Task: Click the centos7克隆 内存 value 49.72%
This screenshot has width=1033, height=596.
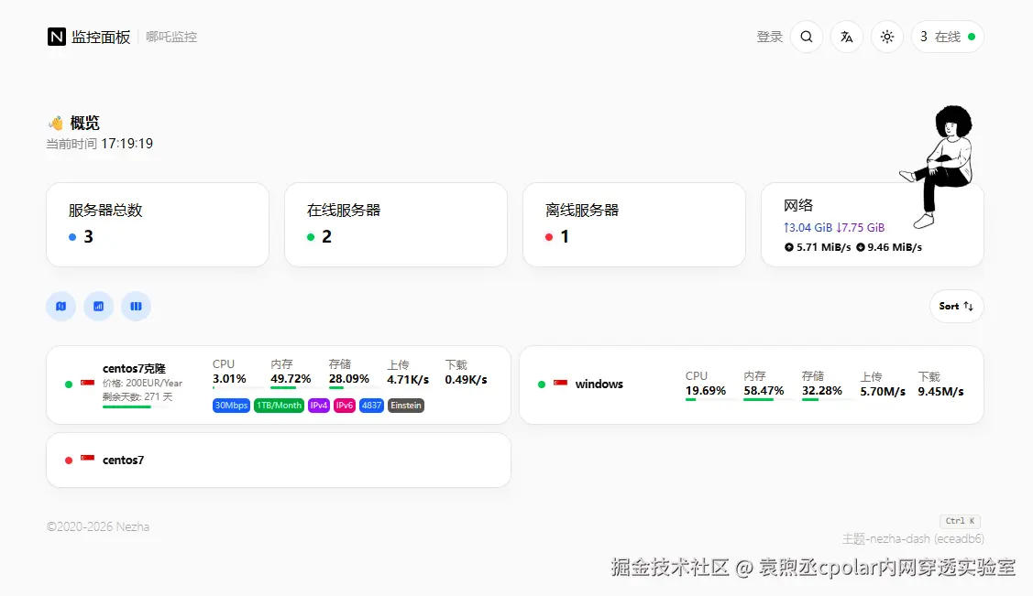Action: pyautogui.click(x=291, y=379)
